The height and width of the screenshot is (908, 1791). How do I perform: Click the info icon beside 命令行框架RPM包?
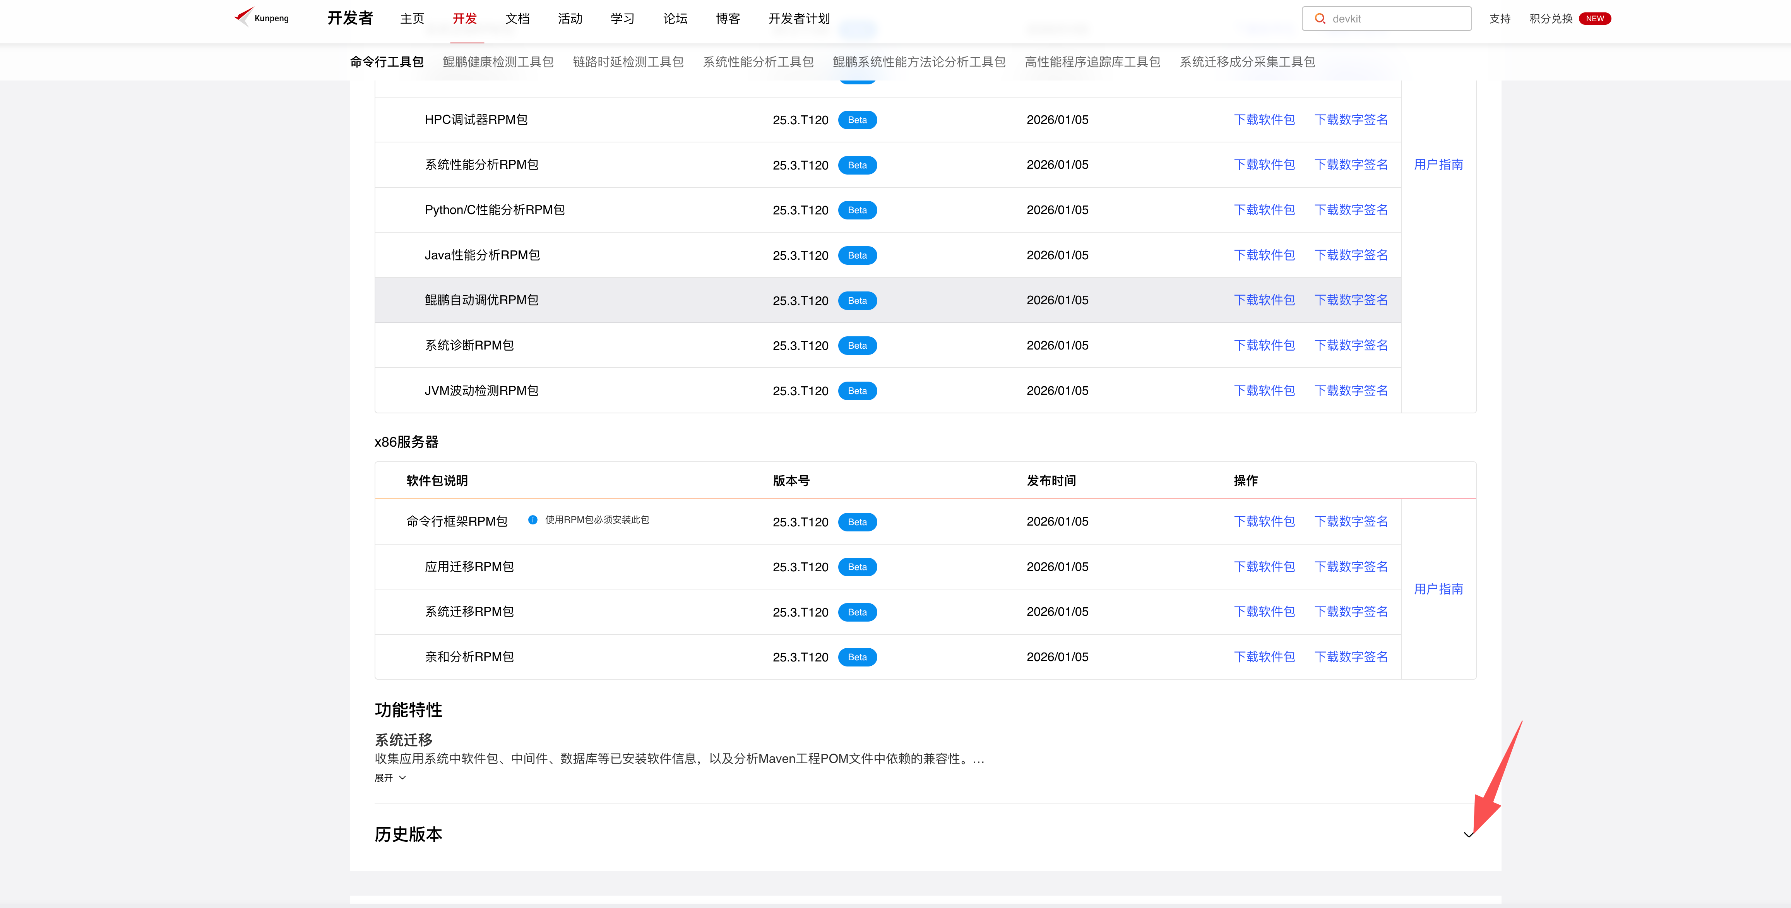tap(533, 520)
